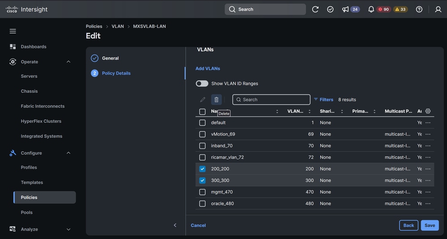The width and height of the screenshot is (447, 239).
Task: Sort by the Name column arrows
Action: point(277,111)
